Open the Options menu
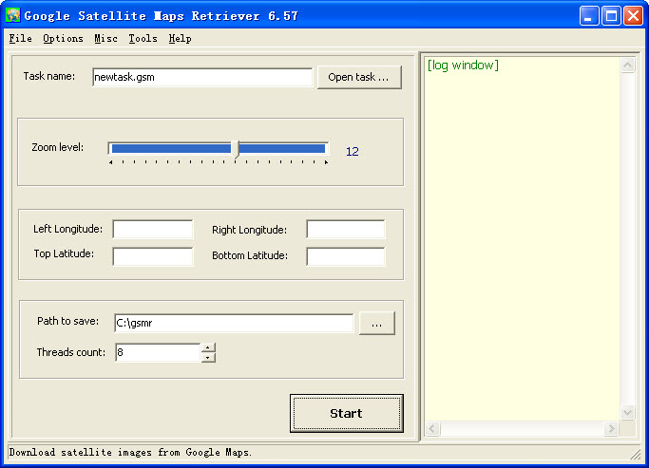The image size is (649, 468). pos(63,39)
